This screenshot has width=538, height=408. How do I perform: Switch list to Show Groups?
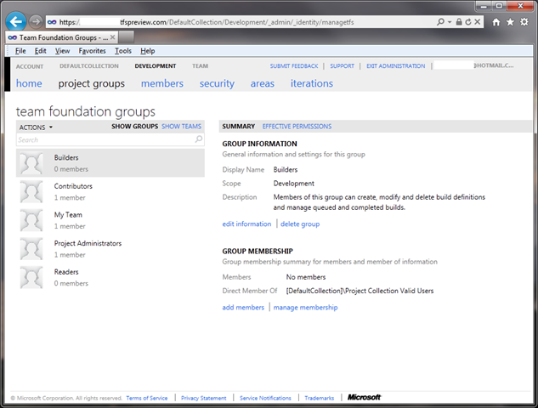[134, 127]
